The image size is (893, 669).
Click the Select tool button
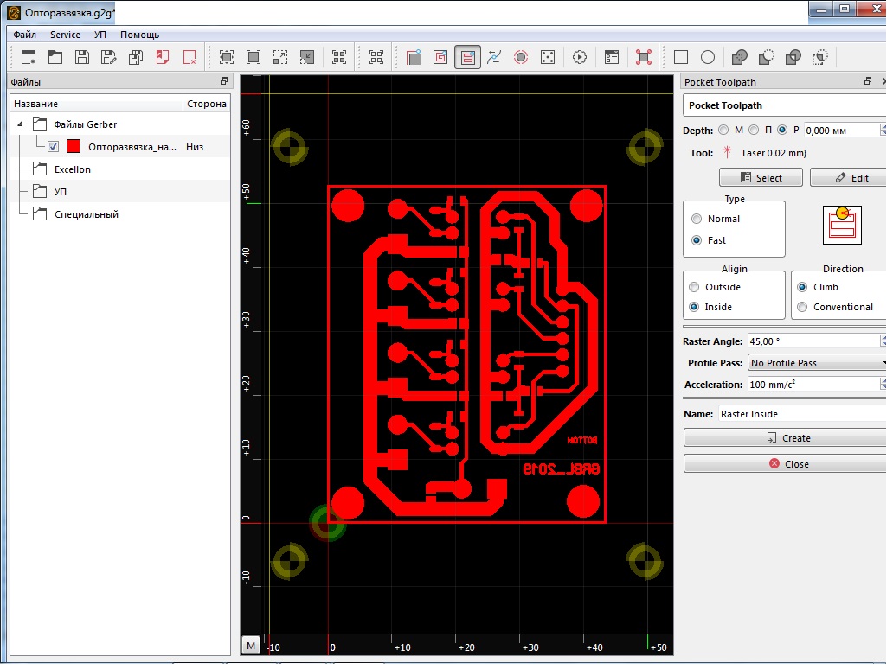pyautogui.click(x=761, y=177)
